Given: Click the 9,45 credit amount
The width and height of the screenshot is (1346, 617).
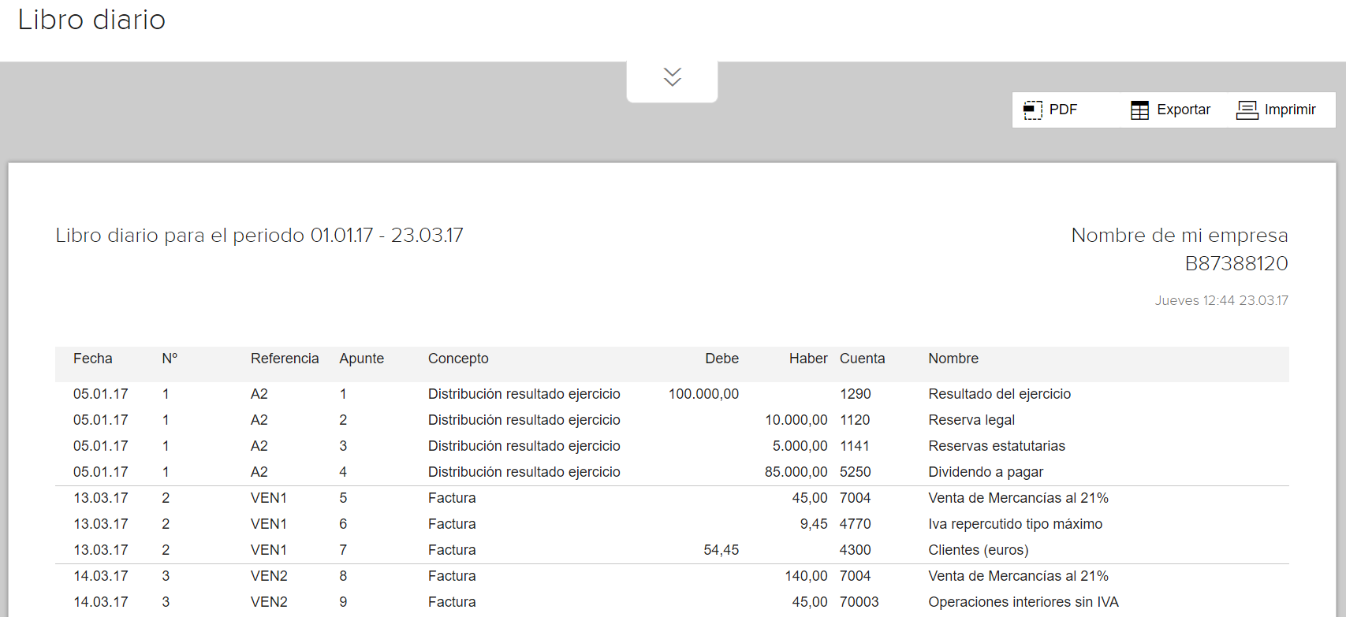Looking at the screenshot, I should pyautogui.click(x=814, y=524).
